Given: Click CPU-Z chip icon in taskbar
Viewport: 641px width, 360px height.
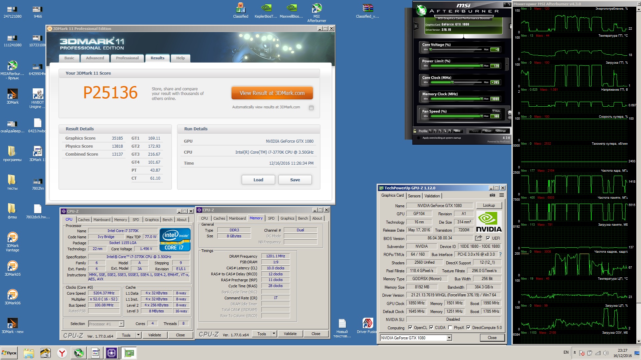Looking at the screenshot, I should pos(112,353).
